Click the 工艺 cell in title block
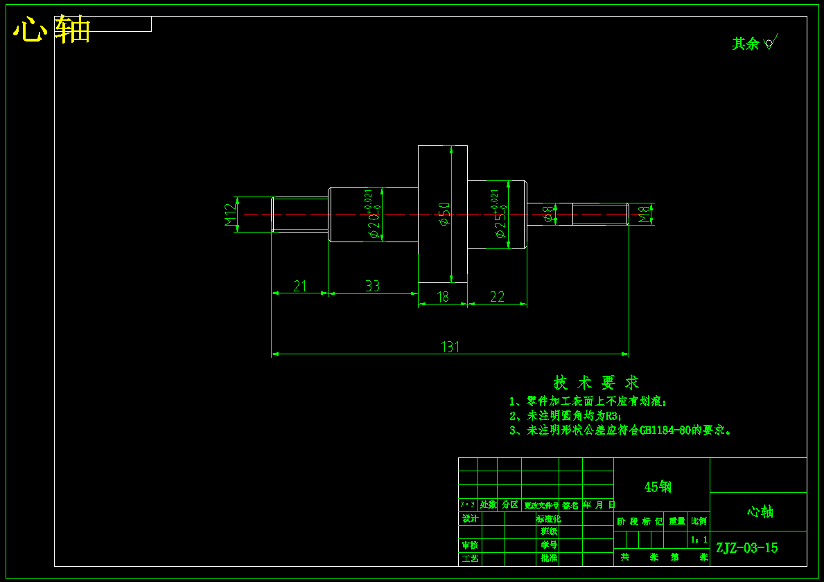This screenshot has height=582, width=824. tap(470, 559)
